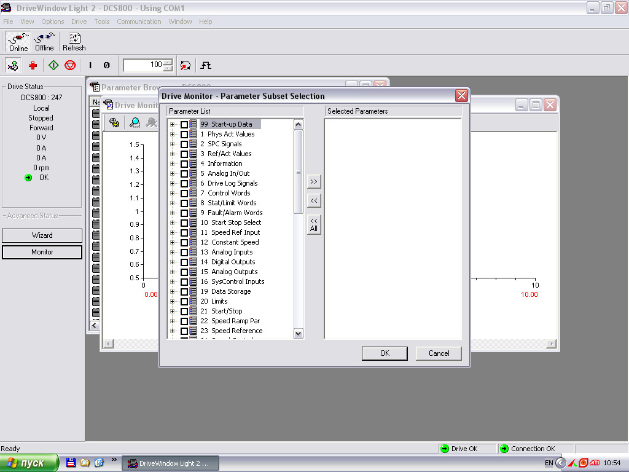Expand the 14 Digital Outputs group

point(173,262)
